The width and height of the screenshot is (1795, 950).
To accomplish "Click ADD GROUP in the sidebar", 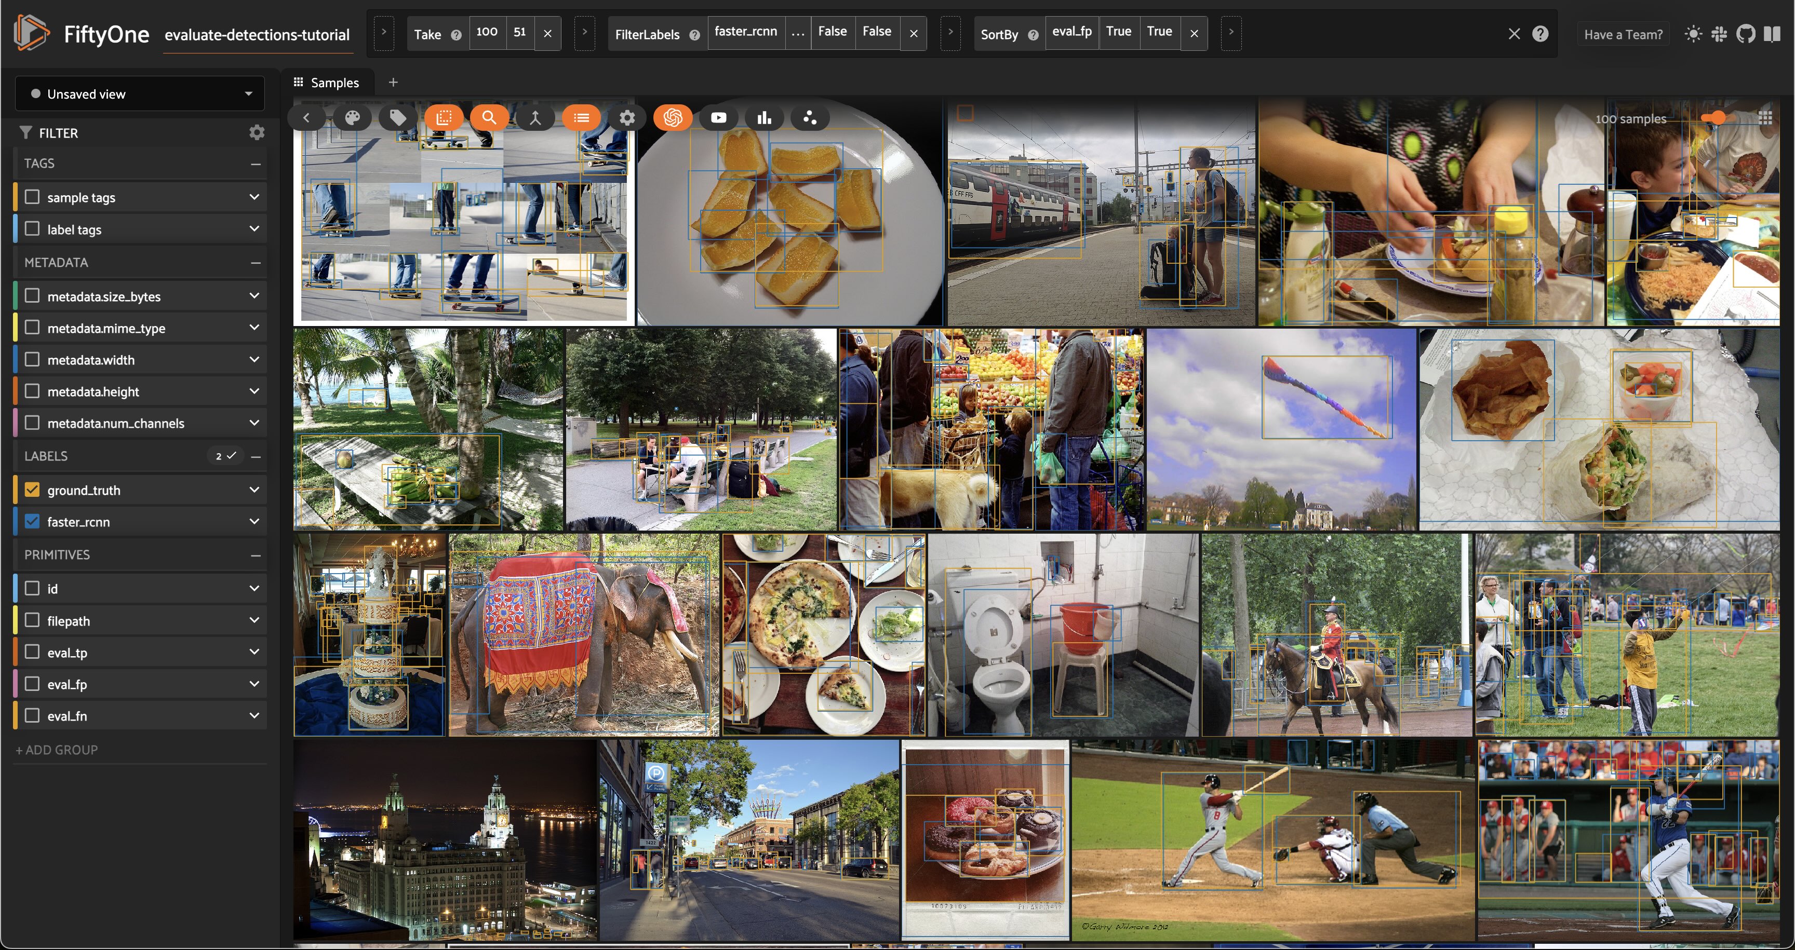I will (x=57, y=750).
